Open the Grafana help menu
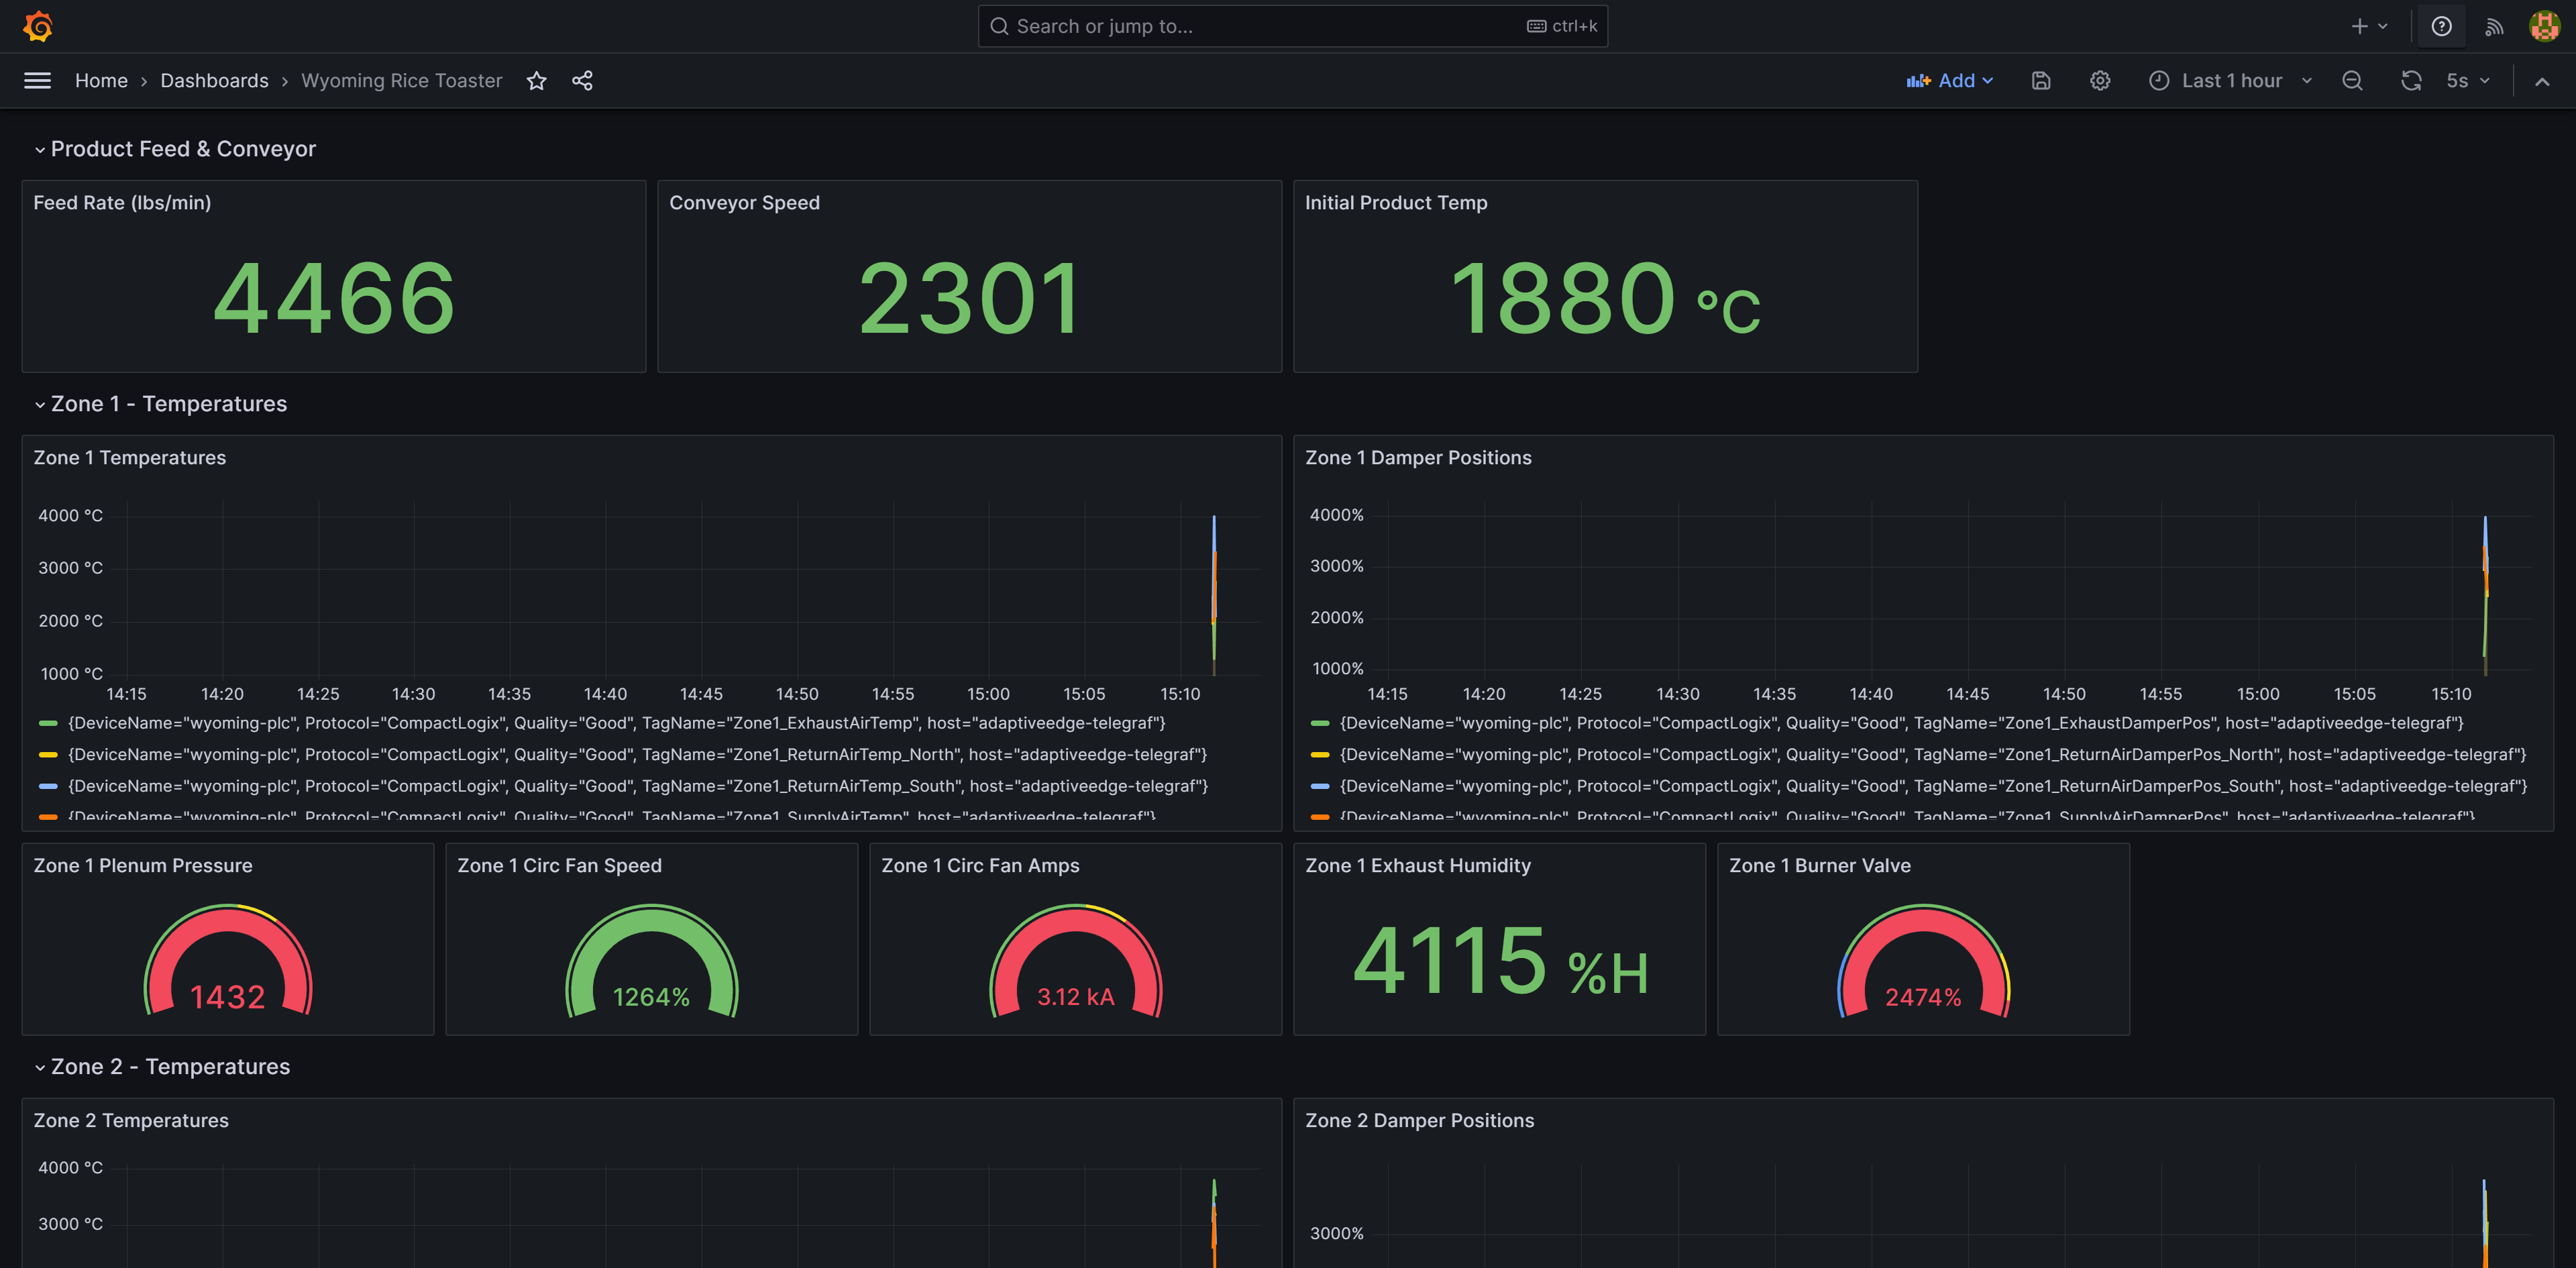2576x1268 pixels. tap(2441, 26)
